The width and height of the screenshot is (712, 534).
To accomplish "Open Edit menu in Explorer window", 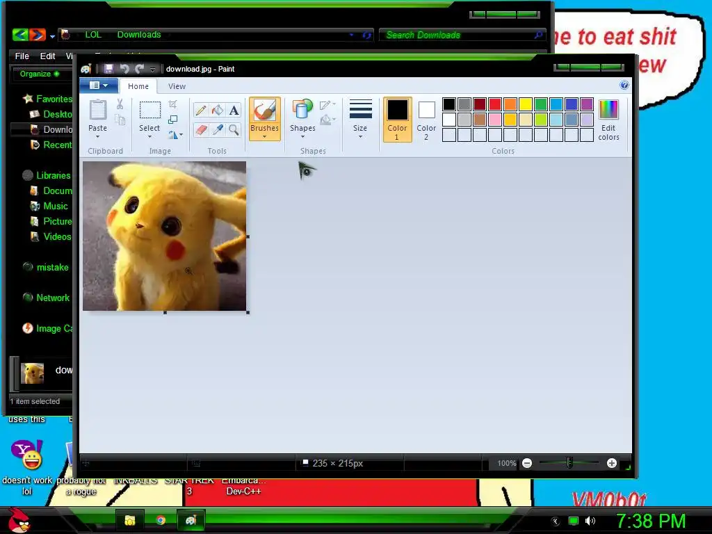I will point(47,56).
